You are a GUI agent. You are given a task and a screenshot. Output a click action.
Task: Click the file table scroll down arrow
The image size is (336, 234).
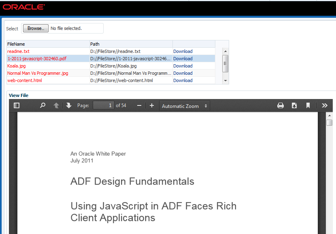click(225, 81)
